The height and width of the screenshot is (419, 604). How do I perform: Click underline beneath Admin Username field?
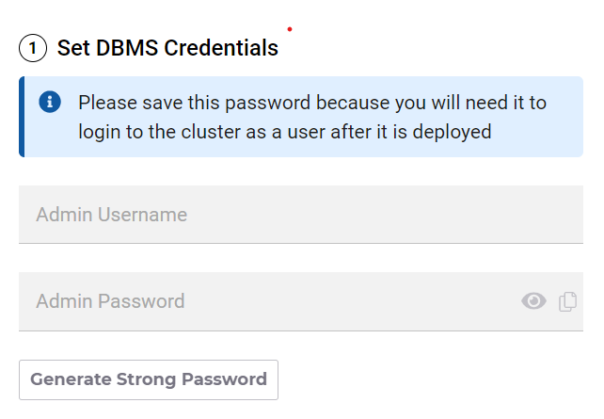click(x=301, y=243)
